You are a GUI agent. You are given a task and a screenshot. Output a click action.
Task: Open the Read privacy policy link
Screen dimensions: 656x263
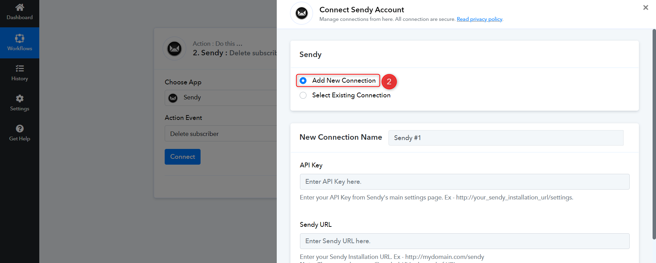tap(479, 19)
